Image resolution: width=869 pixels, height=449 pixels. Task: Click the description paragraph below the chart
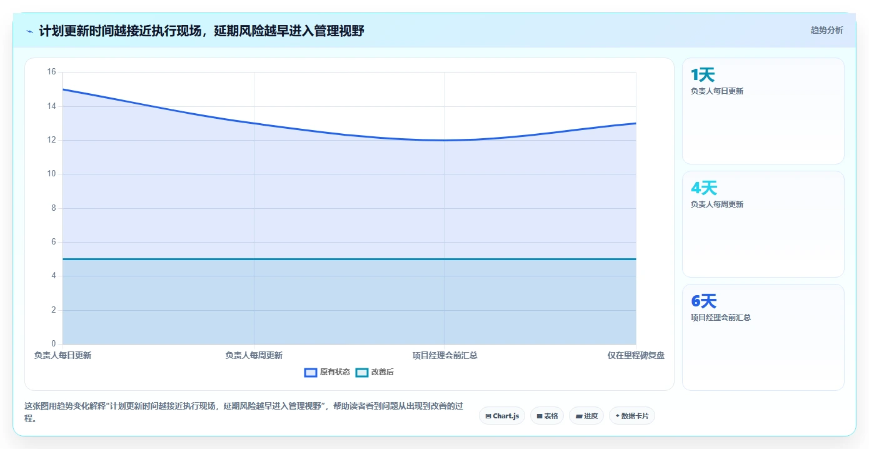(x=244, y=412)
